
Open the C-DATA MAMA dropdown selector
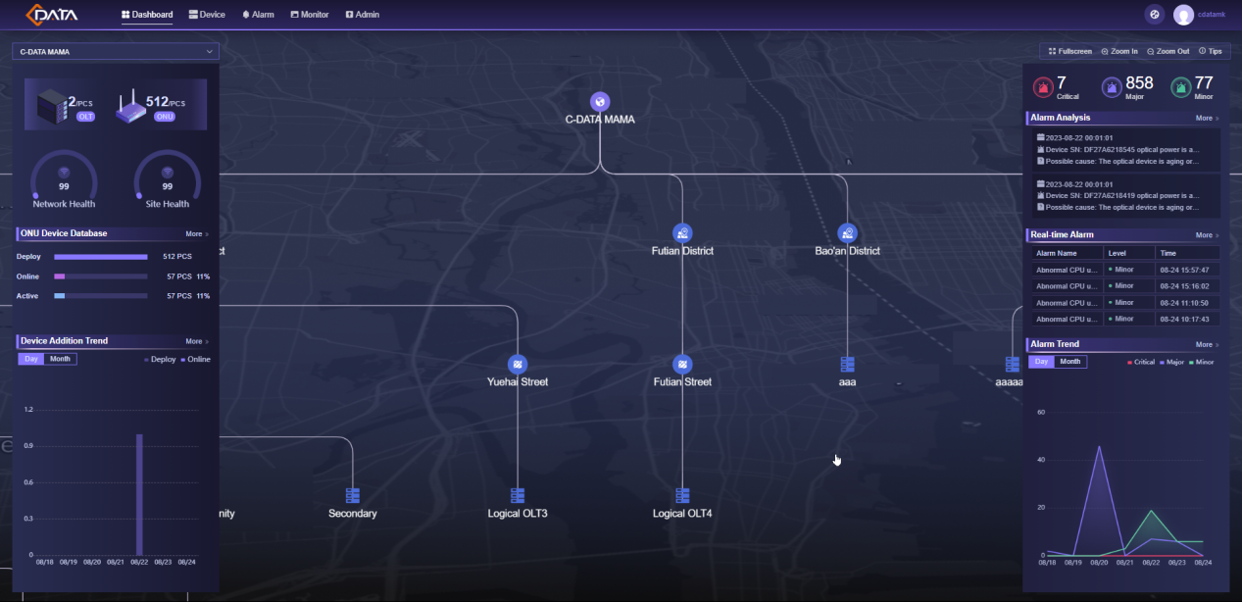[x=116, y=51]
